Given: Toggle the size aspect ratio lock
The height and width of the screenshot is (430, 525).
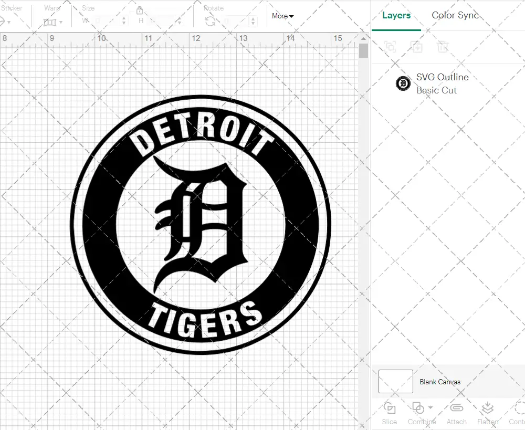Looking at the screenshot, I should point(140,10).
